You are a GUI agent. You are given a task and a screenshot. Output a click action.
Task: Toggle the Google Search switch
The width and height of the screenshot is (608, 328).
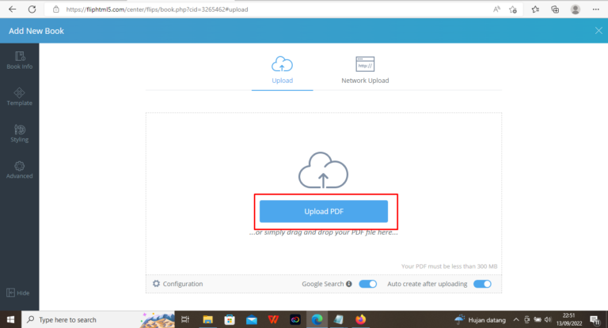coord(367,284)
